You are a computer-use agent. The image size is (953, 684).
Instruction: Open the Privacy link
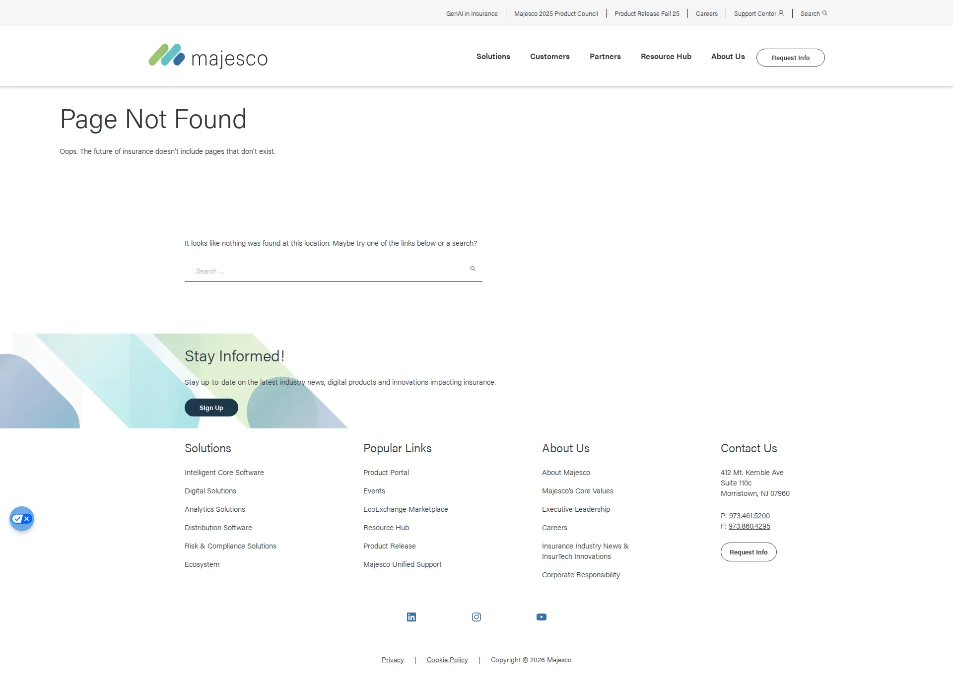pos(393,660)
